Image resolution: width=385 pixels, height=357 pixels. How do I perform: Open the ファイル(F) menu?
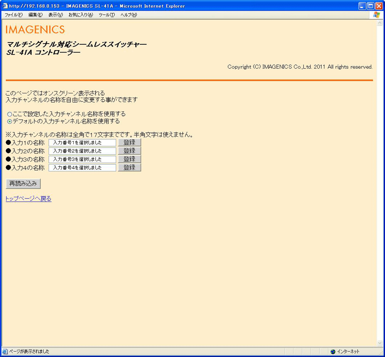tap(14, 15)
